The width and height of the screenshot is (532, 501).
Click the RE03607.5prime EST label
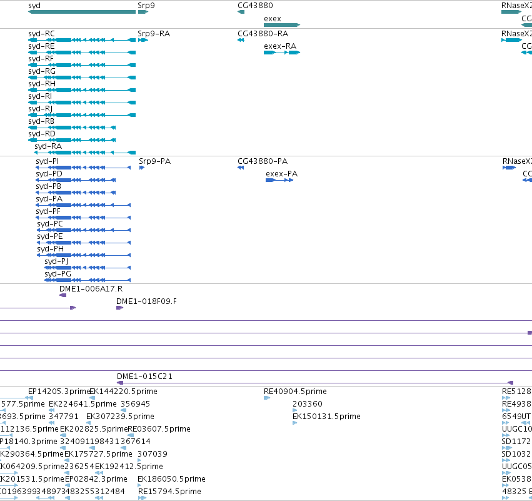pos(159,429)
